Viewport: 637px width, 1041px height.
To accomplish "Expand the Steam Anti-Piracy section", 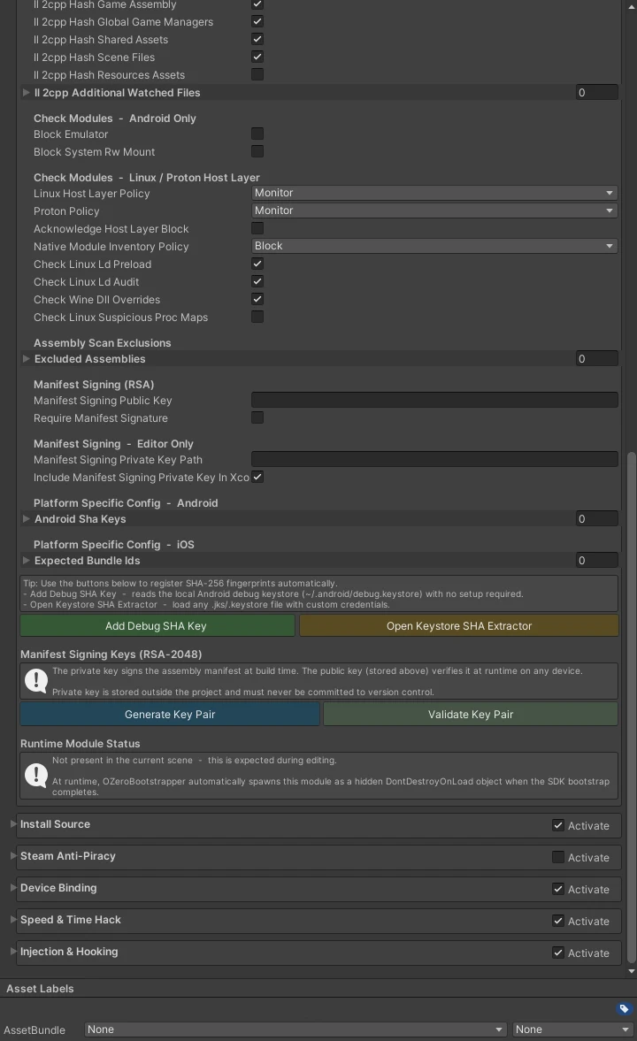I will click(13, 856).
